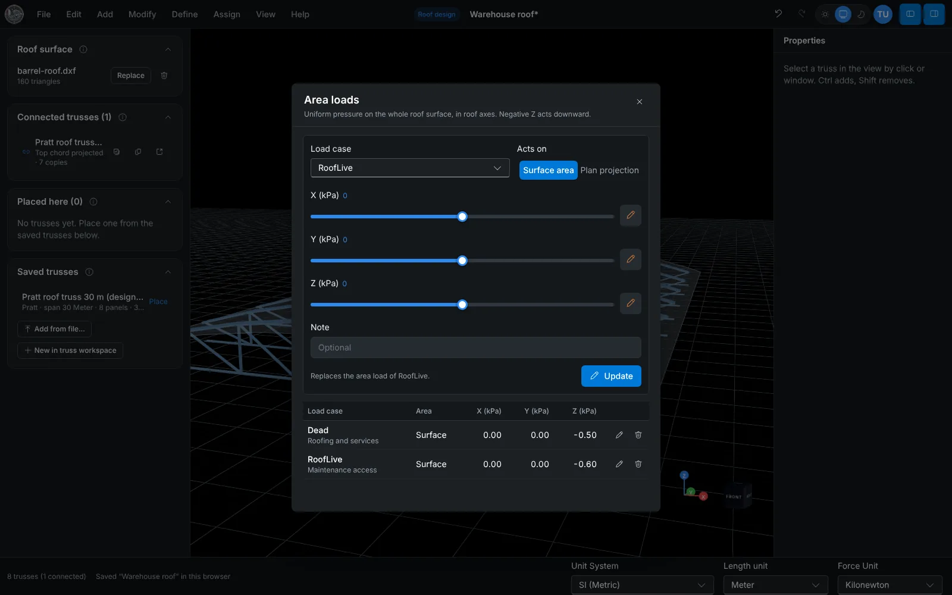
Task: Edit the Dead load row
Action: (x=619, y=435)
